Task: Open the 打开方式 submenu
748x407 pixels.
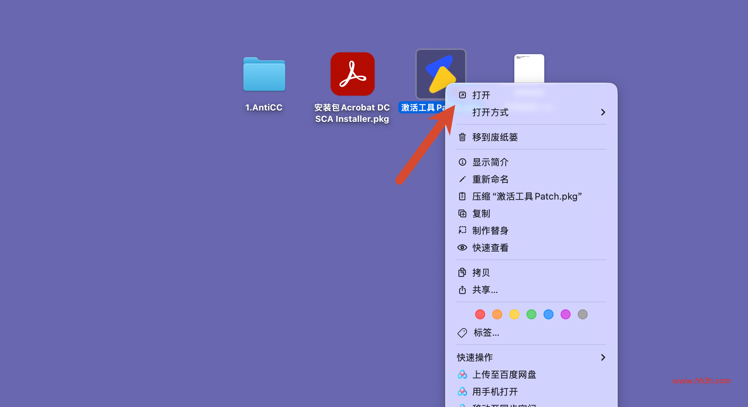Action: [531, 112]
